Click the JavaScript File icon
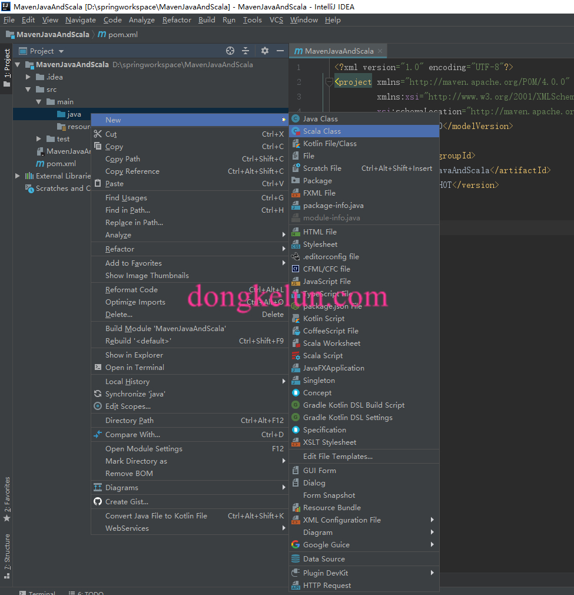The height and width of the screenshot is (595, 574). (296, 282)
